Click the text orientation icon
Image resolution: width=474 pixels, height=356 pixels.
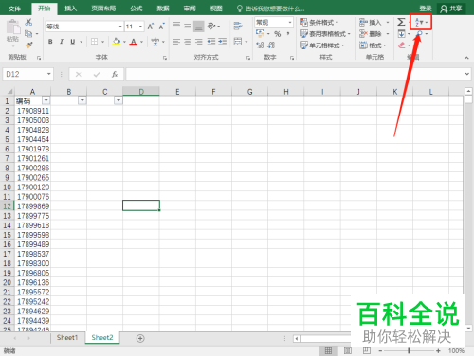point(211,26)
